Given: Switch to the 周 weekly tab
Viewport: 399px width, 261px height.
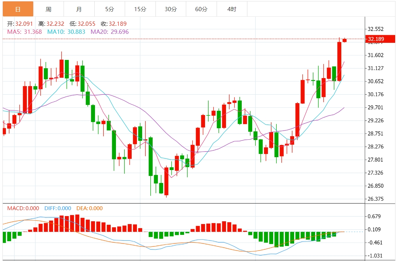Looking at the screenshot, I should click(49, 9).
